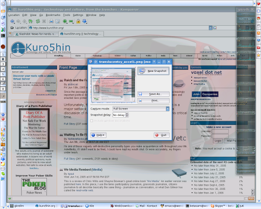261x209 pixels.
Task: Click the KSnapshot window menu icon in its titlebar
Action: (91, 62)
